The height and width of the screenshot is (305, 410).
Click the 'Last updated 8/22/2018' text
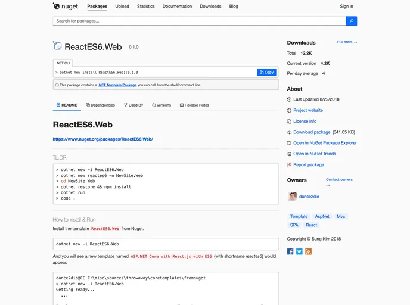pos(316,99)
